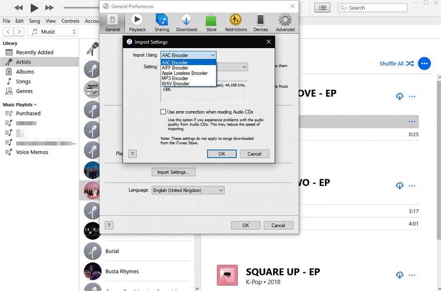Toggle the list view button
The image size is (441, 291).
(x=322, y=8)
